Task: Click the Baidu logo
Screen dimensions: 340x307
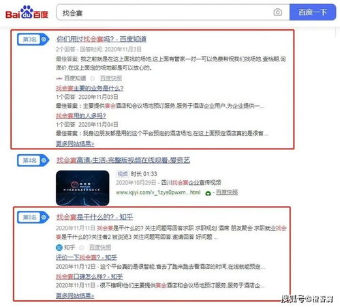Action: point(27,12)
